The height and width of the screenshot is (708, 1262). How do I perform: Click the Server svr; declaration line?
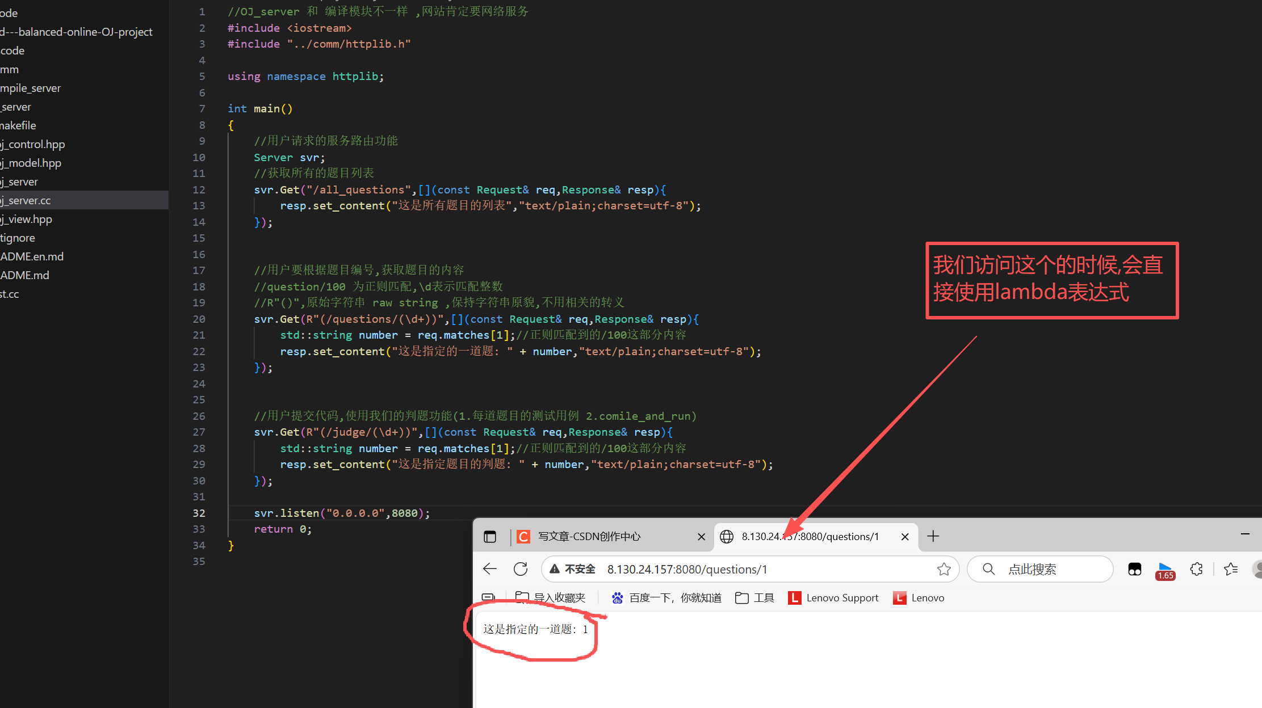pos(289,157)
